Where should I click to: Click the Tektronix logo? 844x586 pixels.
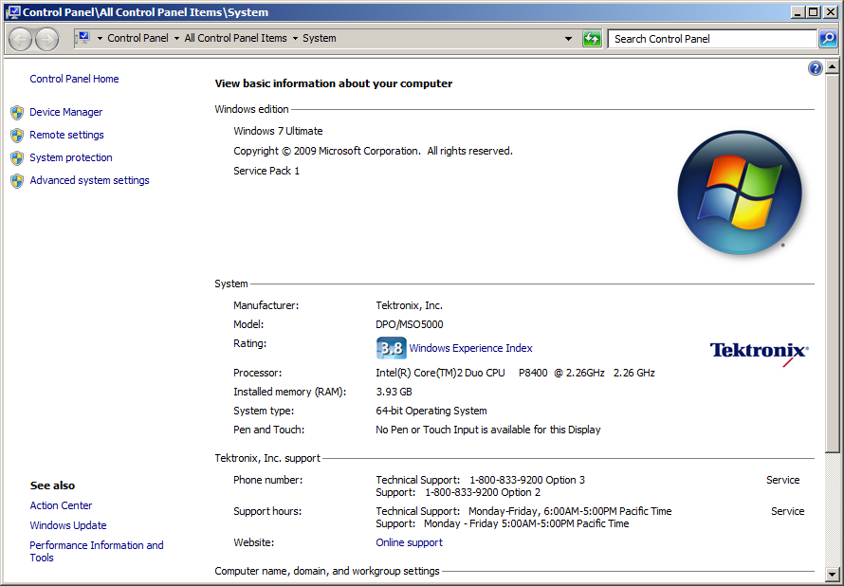[x=759, y=354]
